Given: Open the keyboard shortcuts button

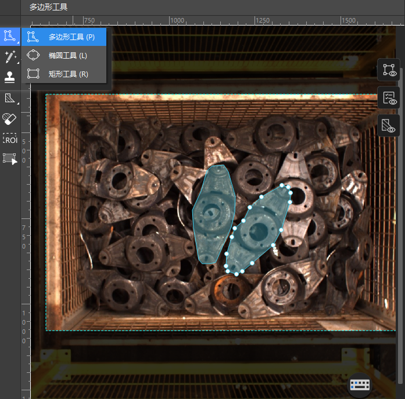Looking at the screenshot, I should point(360,385).
